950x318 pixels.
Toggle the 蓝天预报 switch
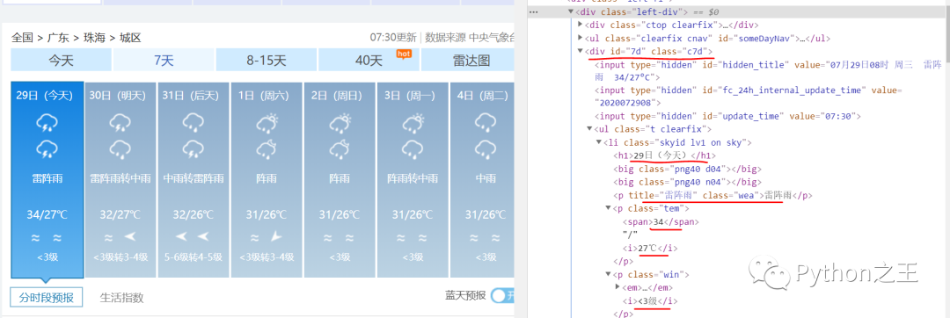(x=502, y=296)
